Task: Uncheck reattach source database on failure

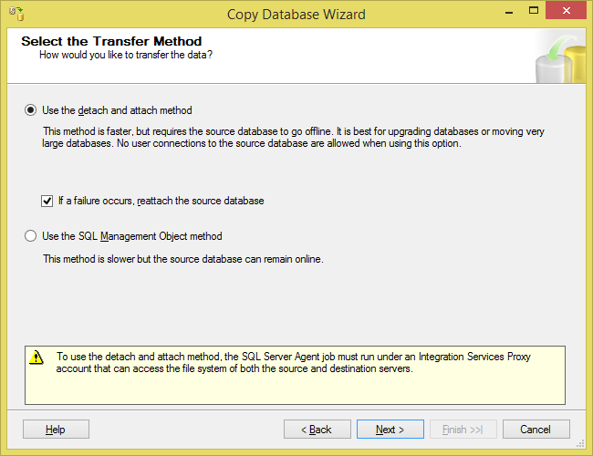Action: pyautogui.click(x=47, y=201)
